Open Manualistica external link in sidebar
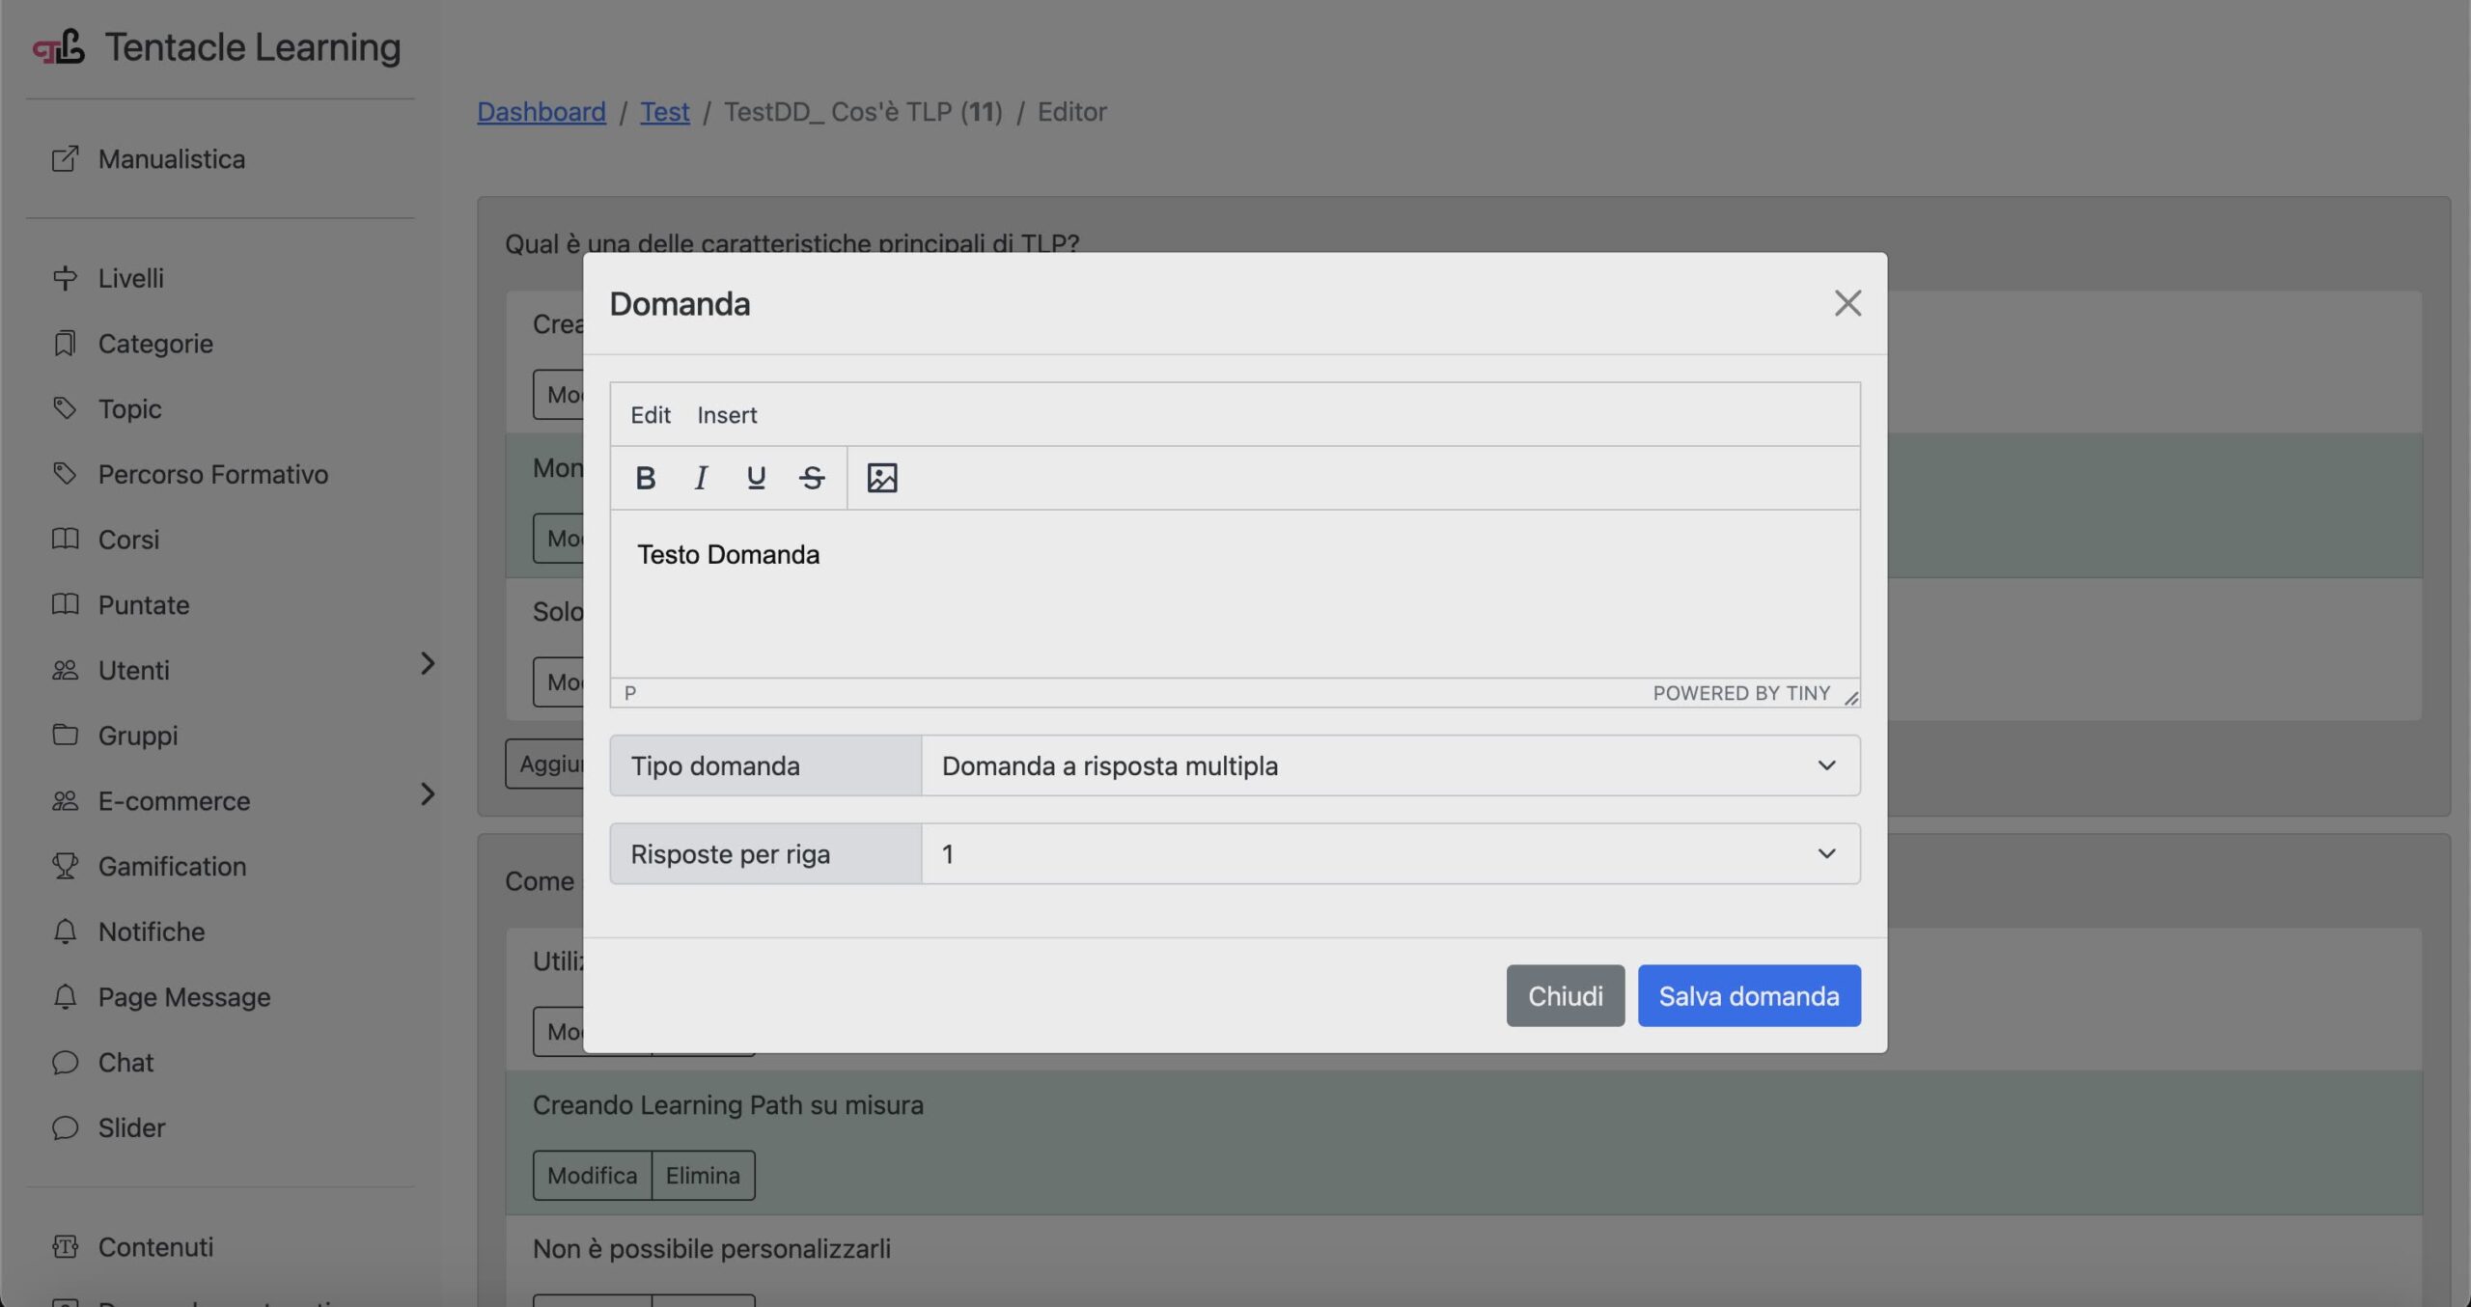The image size is (2471, 1307). tap(171, 159)
